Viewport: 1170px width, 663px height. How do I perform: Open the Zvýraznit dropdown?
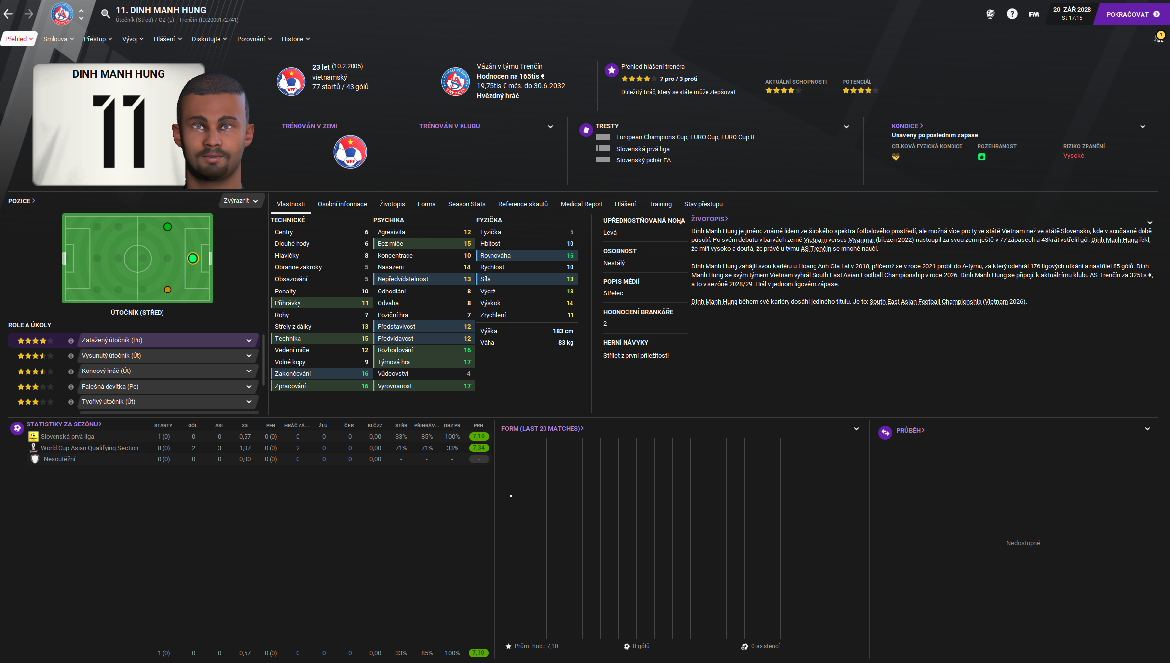click(241, 201)
